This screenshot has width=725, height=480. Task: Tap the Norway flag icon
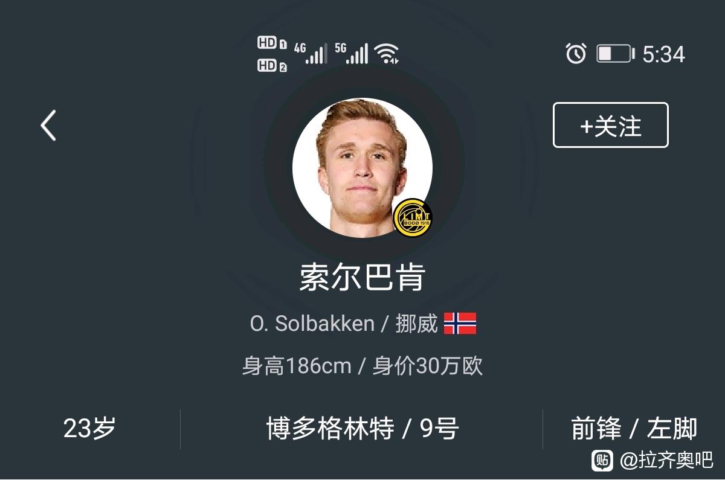coord(460,324)
